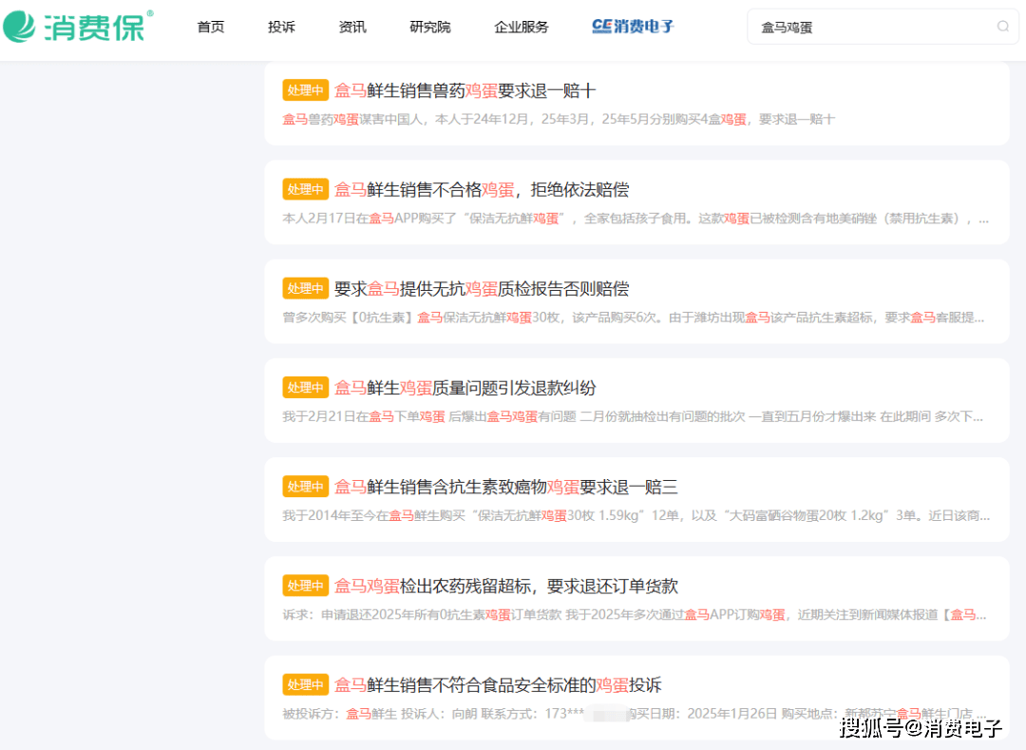
Task: Open the 投诉 menu item
Action: [281, 27]
